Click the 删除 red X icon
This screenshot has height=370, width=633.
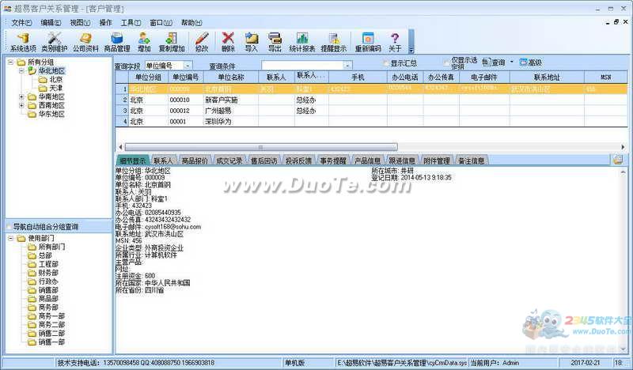tap(228, 41)
